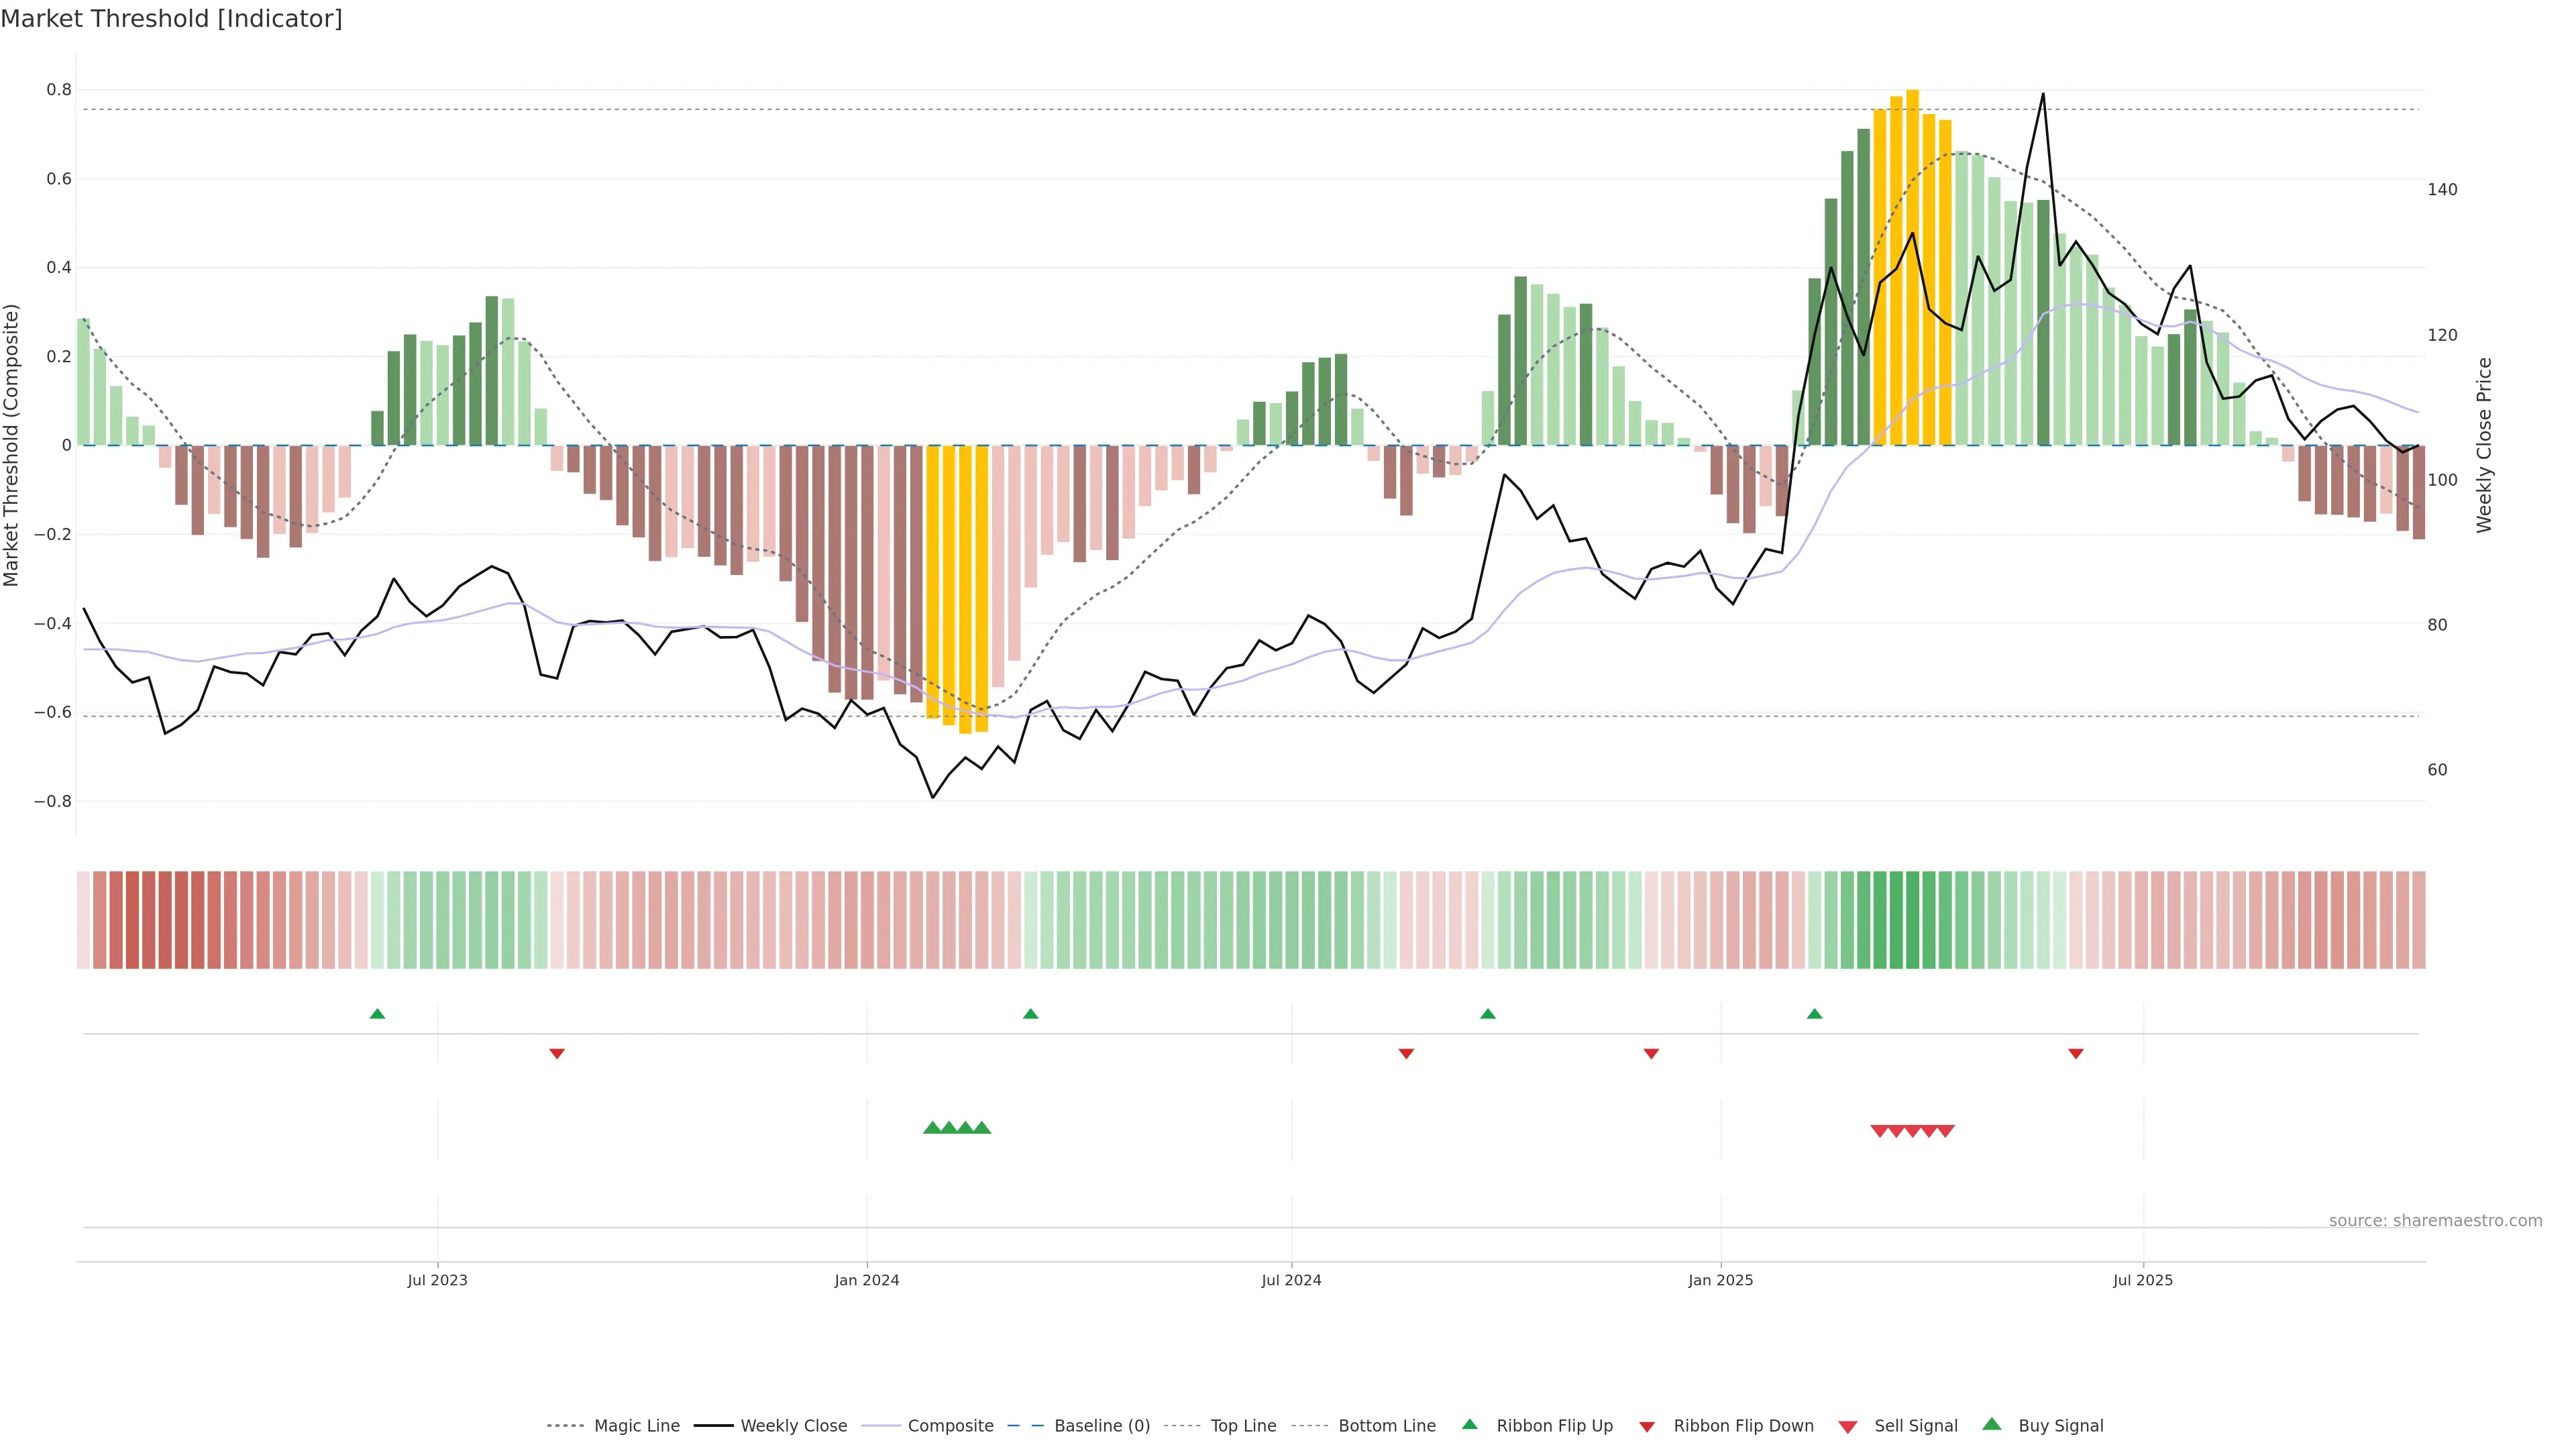Hide the Composite line via legend
Image resolution: width=2576 pixels, height=1449 pixels.
click(950, 1426)
